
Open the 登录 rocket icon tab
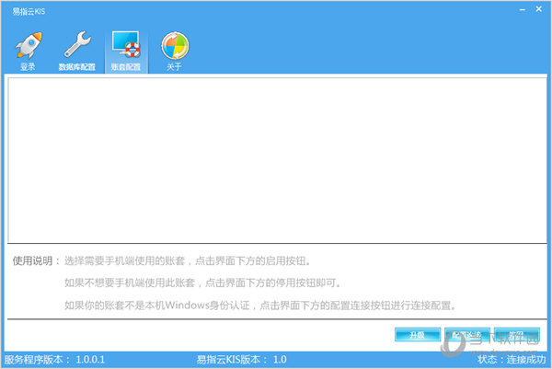tap(28, 51)
